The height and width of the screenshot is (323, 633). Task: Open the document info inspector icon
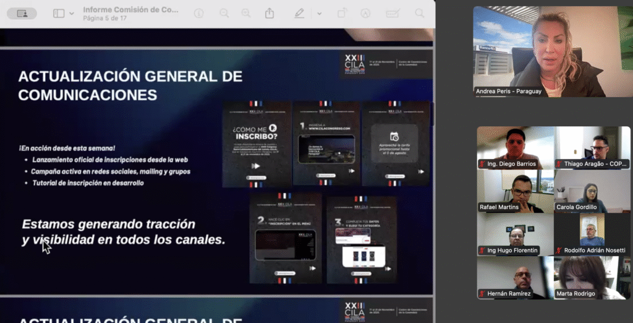[x=198, y=13]
